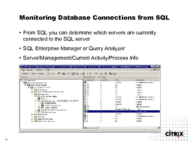The image size is (189, 142).
Task: Click the SQL Server Agent icon in tree
Action: [x=39, y=96]
